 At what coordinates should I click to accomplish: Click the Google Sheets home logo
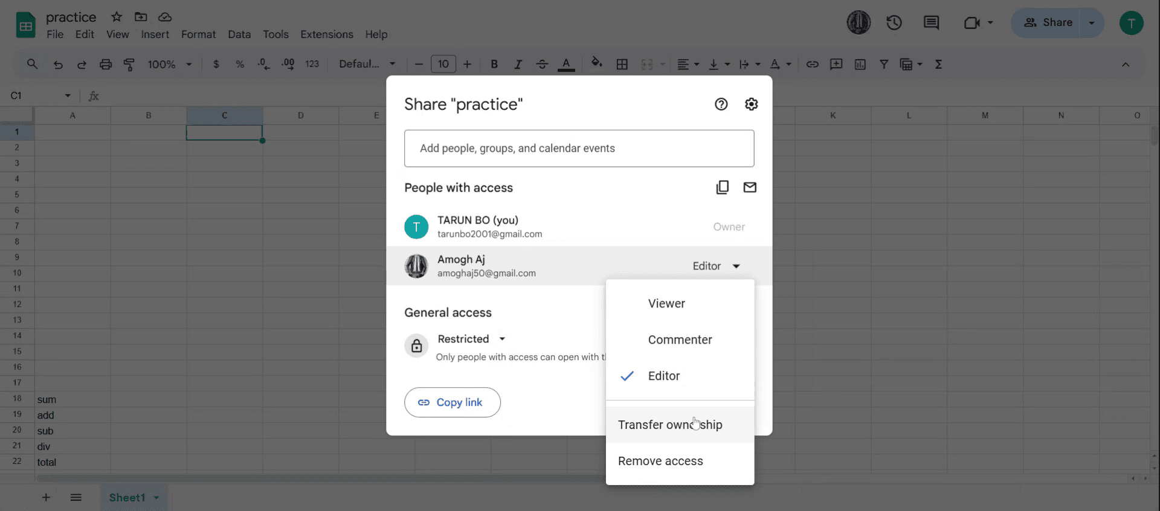(x=25, y=25)
